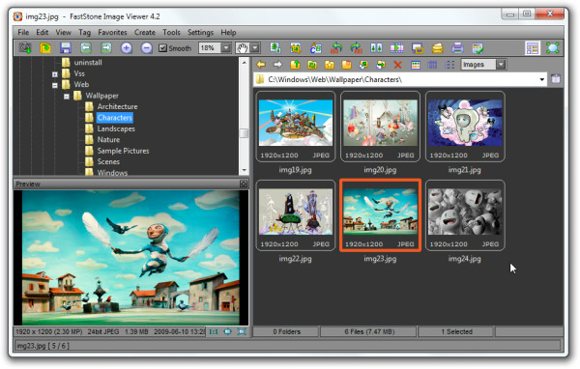Open the Settings menu
The height and width of the screenshot is (369, 580).
200,33
